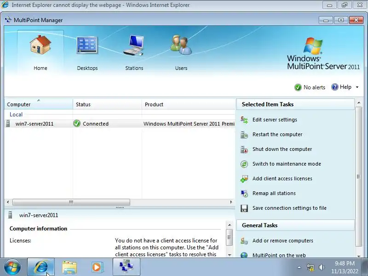
Task: Click the General Tasks header
Action: point(295,225)
